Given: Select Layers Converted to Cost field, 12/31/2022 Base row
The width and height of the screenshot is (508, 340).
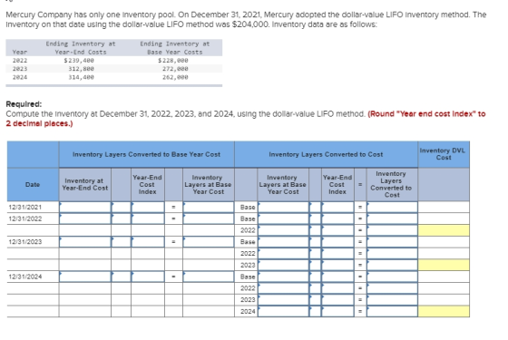Looking at the screenshot, I should (x=392, y=219).
